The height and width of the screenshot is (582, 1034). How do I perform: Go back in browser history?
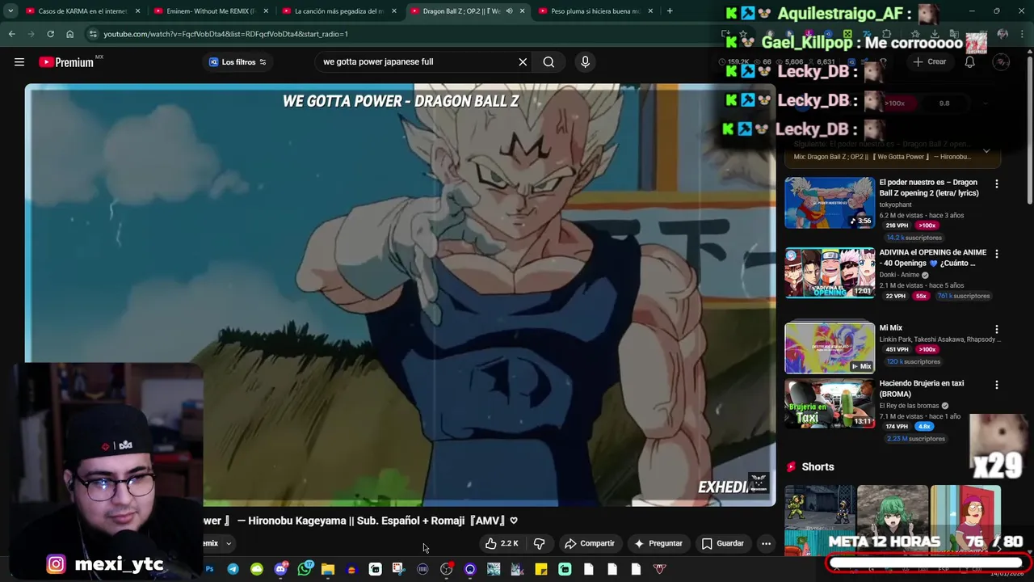tap(11, 34)
